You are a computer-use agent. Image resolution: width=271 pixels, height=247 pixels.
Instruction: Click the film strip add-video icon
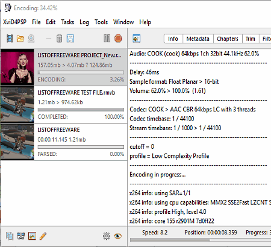pyautogui.click(x=10, y=39)
